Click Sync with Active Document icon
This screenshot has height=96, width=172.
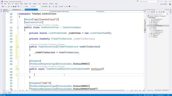[160, 12]
